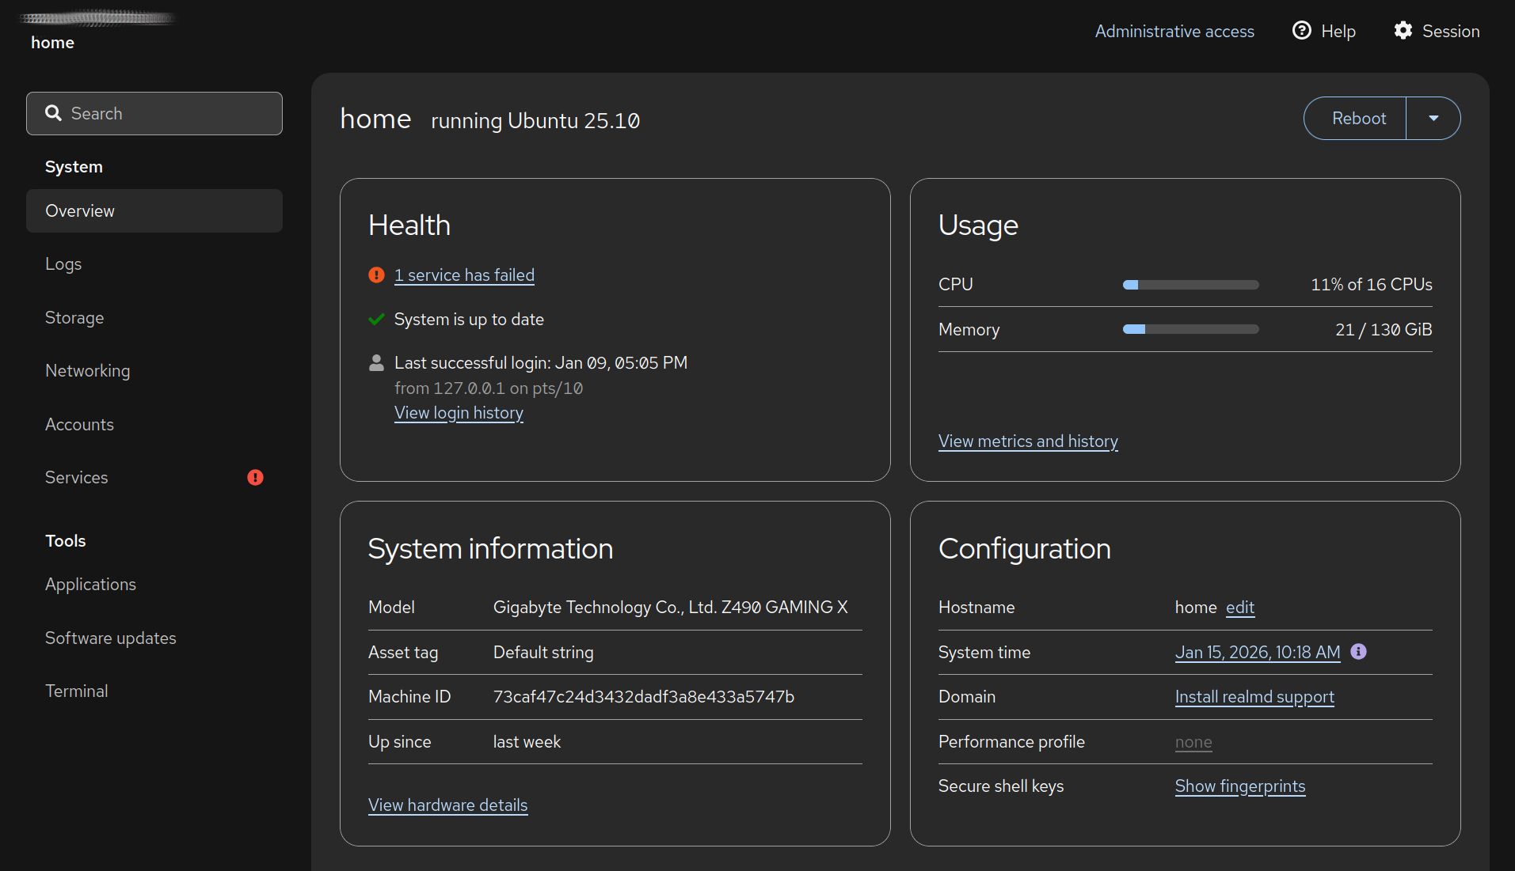This screenshot has height=871, width=1515.
Task: Click the Services red alert badge in sidebar
Action: pos(255,478)
